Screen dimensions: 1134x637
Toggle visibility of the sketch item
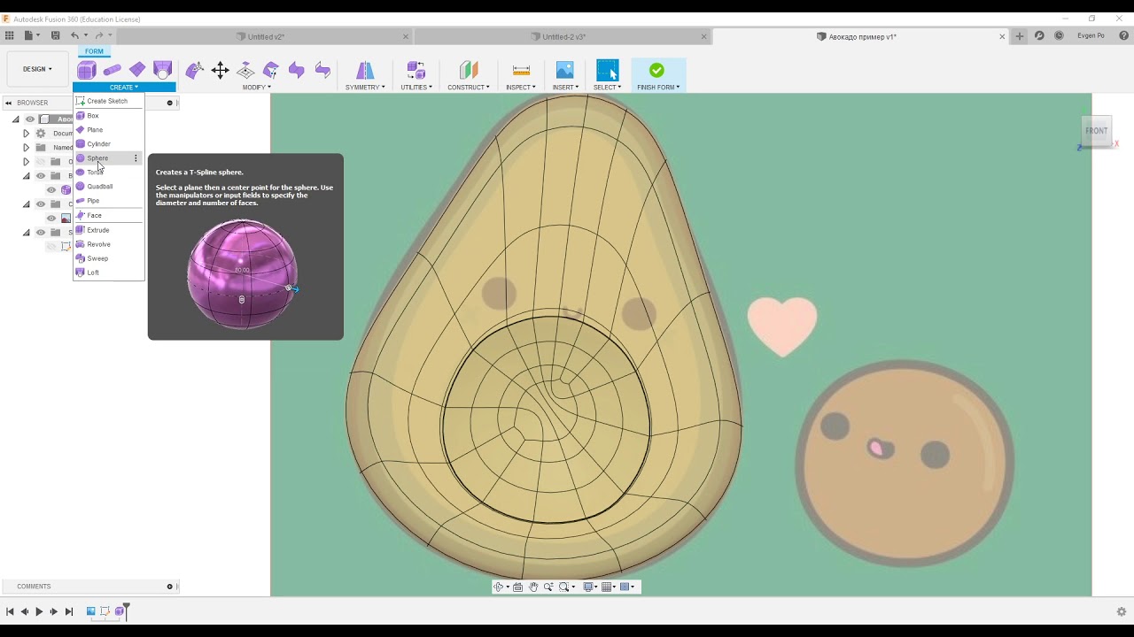(51, 247)
